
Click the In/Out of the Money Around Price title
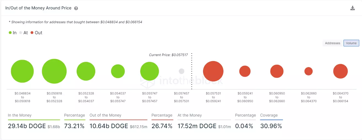tap(39, 8)
